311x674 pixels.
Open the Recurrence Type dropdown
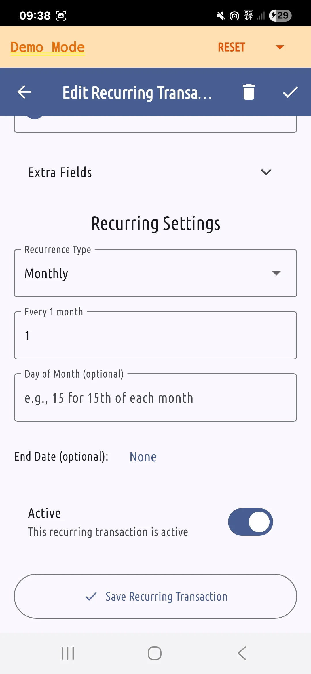[155, 273]
